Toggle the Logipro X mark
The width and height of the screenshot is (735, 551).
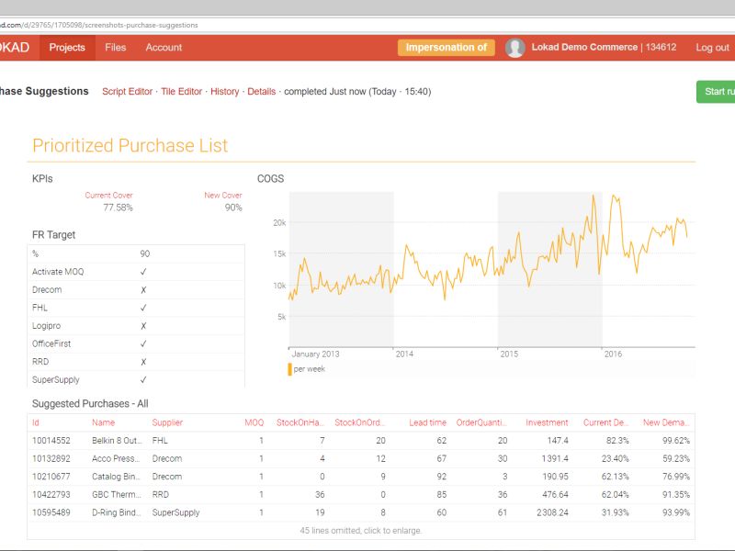pyautogui.click(x=143, y=326)
